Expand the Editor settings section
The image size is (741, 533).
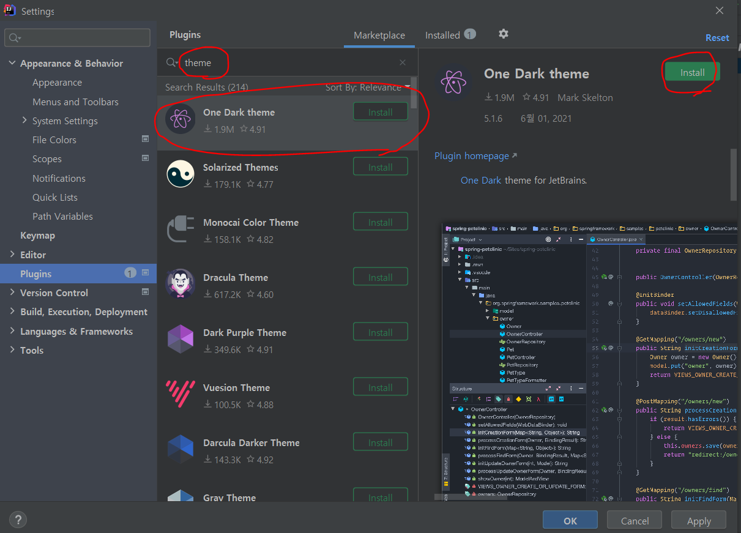(x=12, y=255)
